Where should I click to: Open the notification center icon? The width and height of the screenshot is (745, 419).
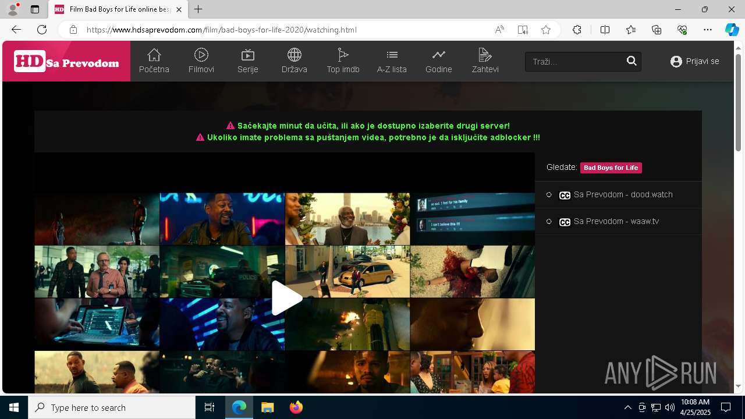[726, 407]
